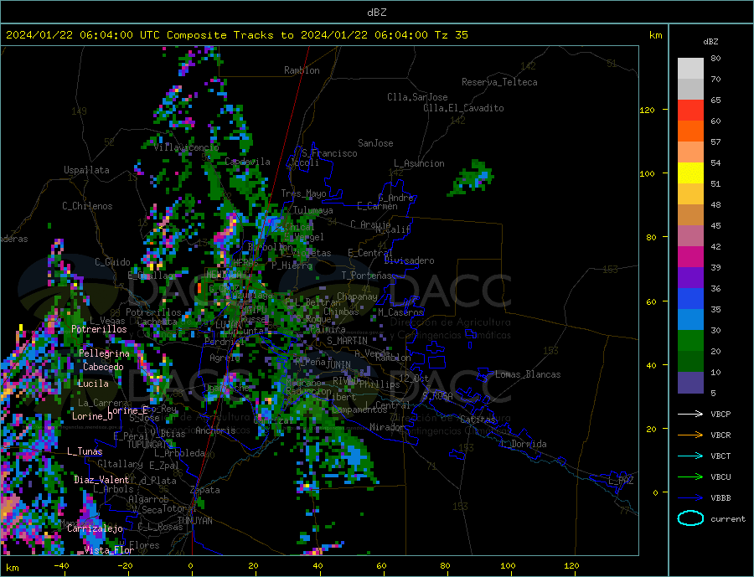Image resolution: width=754 pixels, height=577 pixels.
Task: Click the C_Guido map label
Action: tap(112, 262)
